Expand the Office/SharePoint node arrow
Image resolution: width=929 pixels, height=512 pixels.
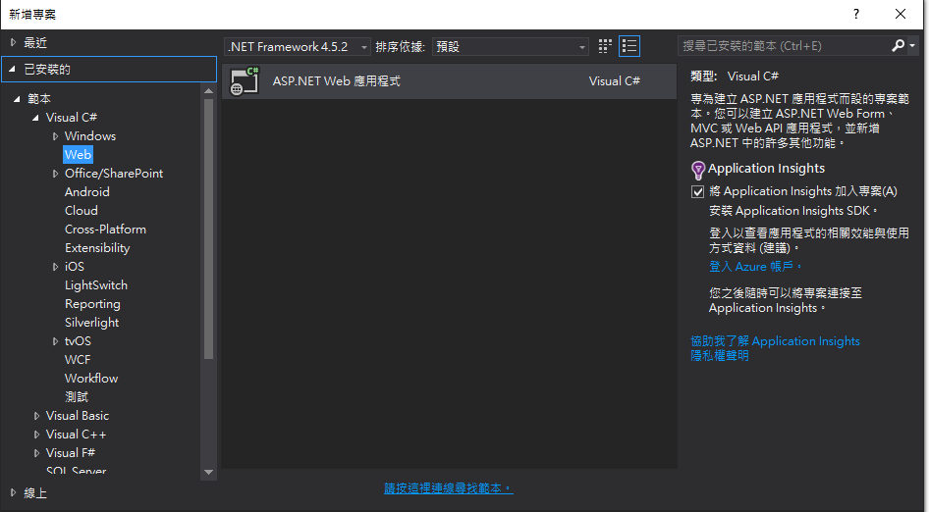coord(55,174)
